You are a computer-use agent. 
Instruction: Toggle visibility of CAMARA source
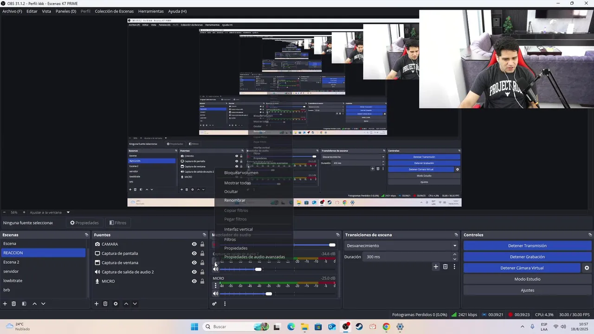[194, 244]
